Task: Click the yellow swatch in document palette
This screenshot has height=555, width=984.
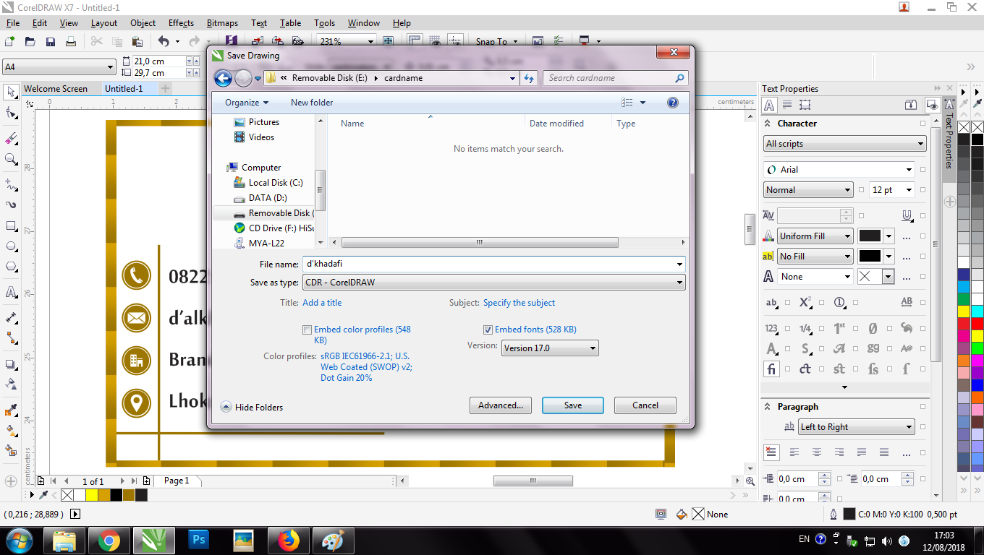Action: pyautogui.click(x=92, y=495)
